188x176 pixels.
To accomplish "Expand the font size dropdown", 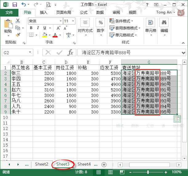I will click(75, 21).
